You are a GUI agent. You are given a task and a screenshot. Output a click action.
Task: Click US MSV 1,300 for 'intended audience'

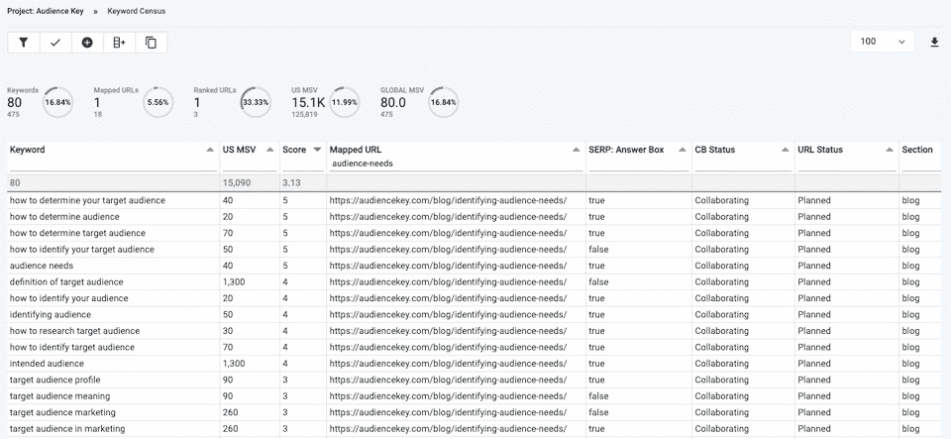coord(234,365)
